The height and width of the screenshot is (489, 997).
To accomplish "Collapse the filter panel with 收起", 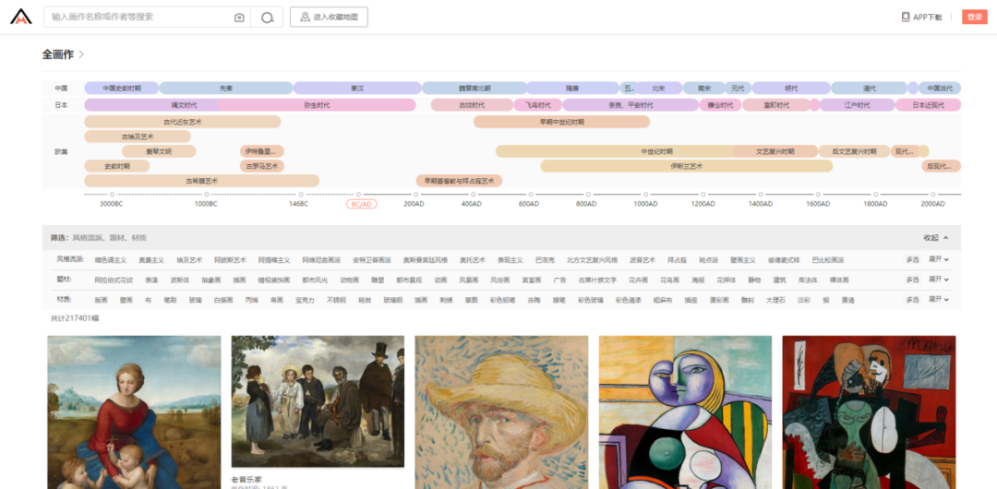I will [936, 237].
